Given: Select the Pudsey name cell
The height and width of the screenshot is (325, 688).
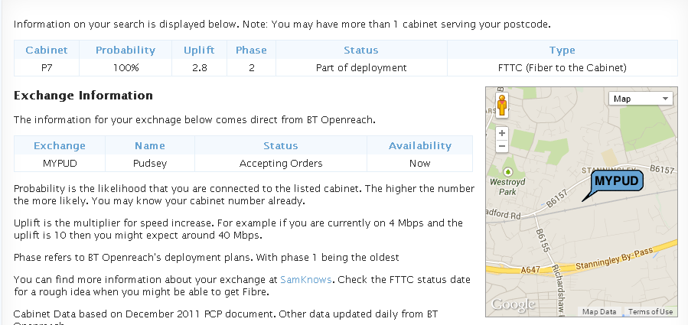Looking at the screenshot, I should (x=150, y=163).
